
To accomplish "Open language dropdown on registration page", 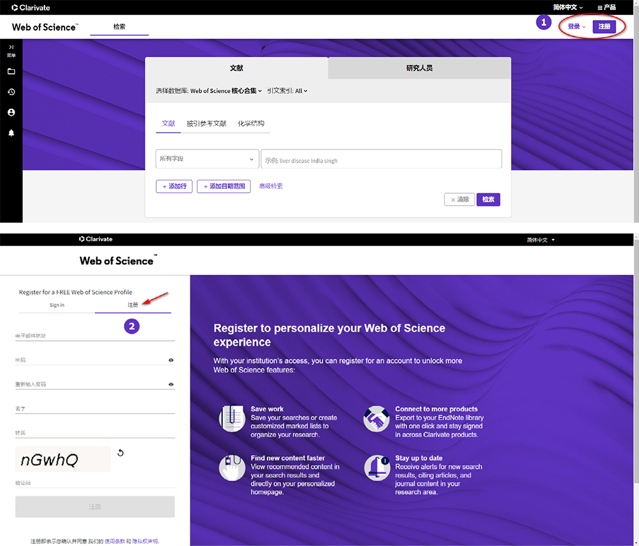I will pyautogui.click(x=540, y=240).
